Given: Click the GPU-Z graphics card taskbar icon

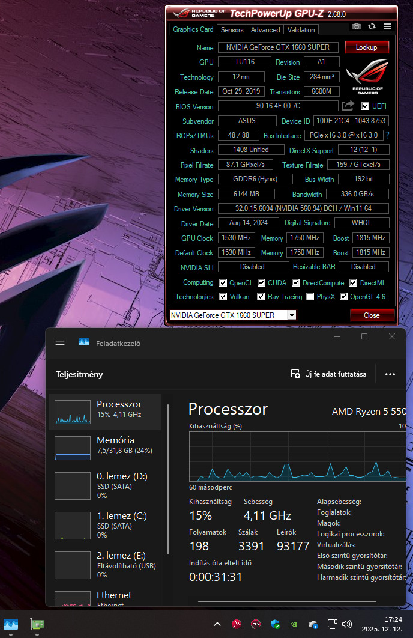Looking at the screenshot, I should pos(37,624).
